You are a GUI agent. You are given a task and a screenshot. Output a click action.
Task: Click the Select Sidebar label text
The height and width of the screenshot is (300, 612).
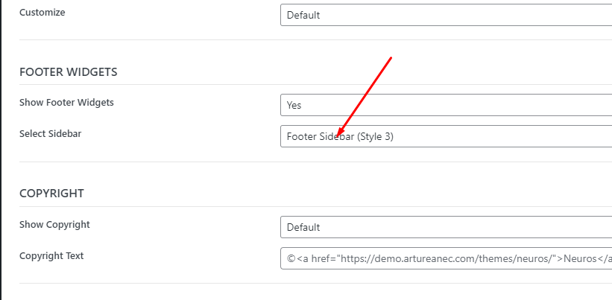[51, 134]
